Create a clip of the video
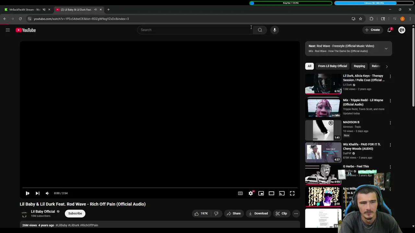This screenshot has height=233, width=415. coord(281,214)
